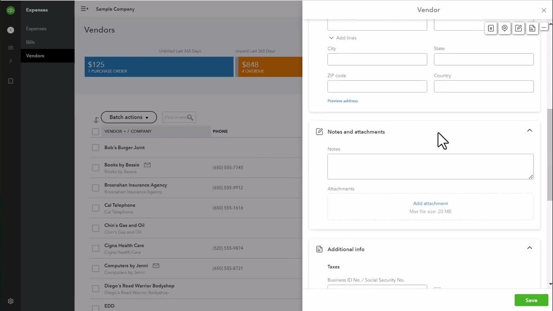
Task: Open Expenses in the left navigation
Action: [36, 29]
